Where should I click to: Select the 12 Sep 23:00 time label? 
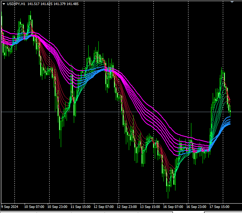127,207
